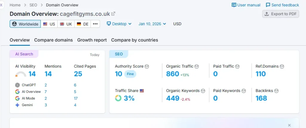Click the globe icon next to Authority Score

tap(147, 66)
